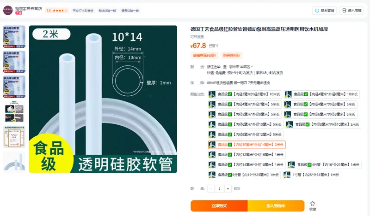Image resolution: width=370 pixels, height=216 pixels.
Task: Open the main 10*14 product image
Action: 103,99
